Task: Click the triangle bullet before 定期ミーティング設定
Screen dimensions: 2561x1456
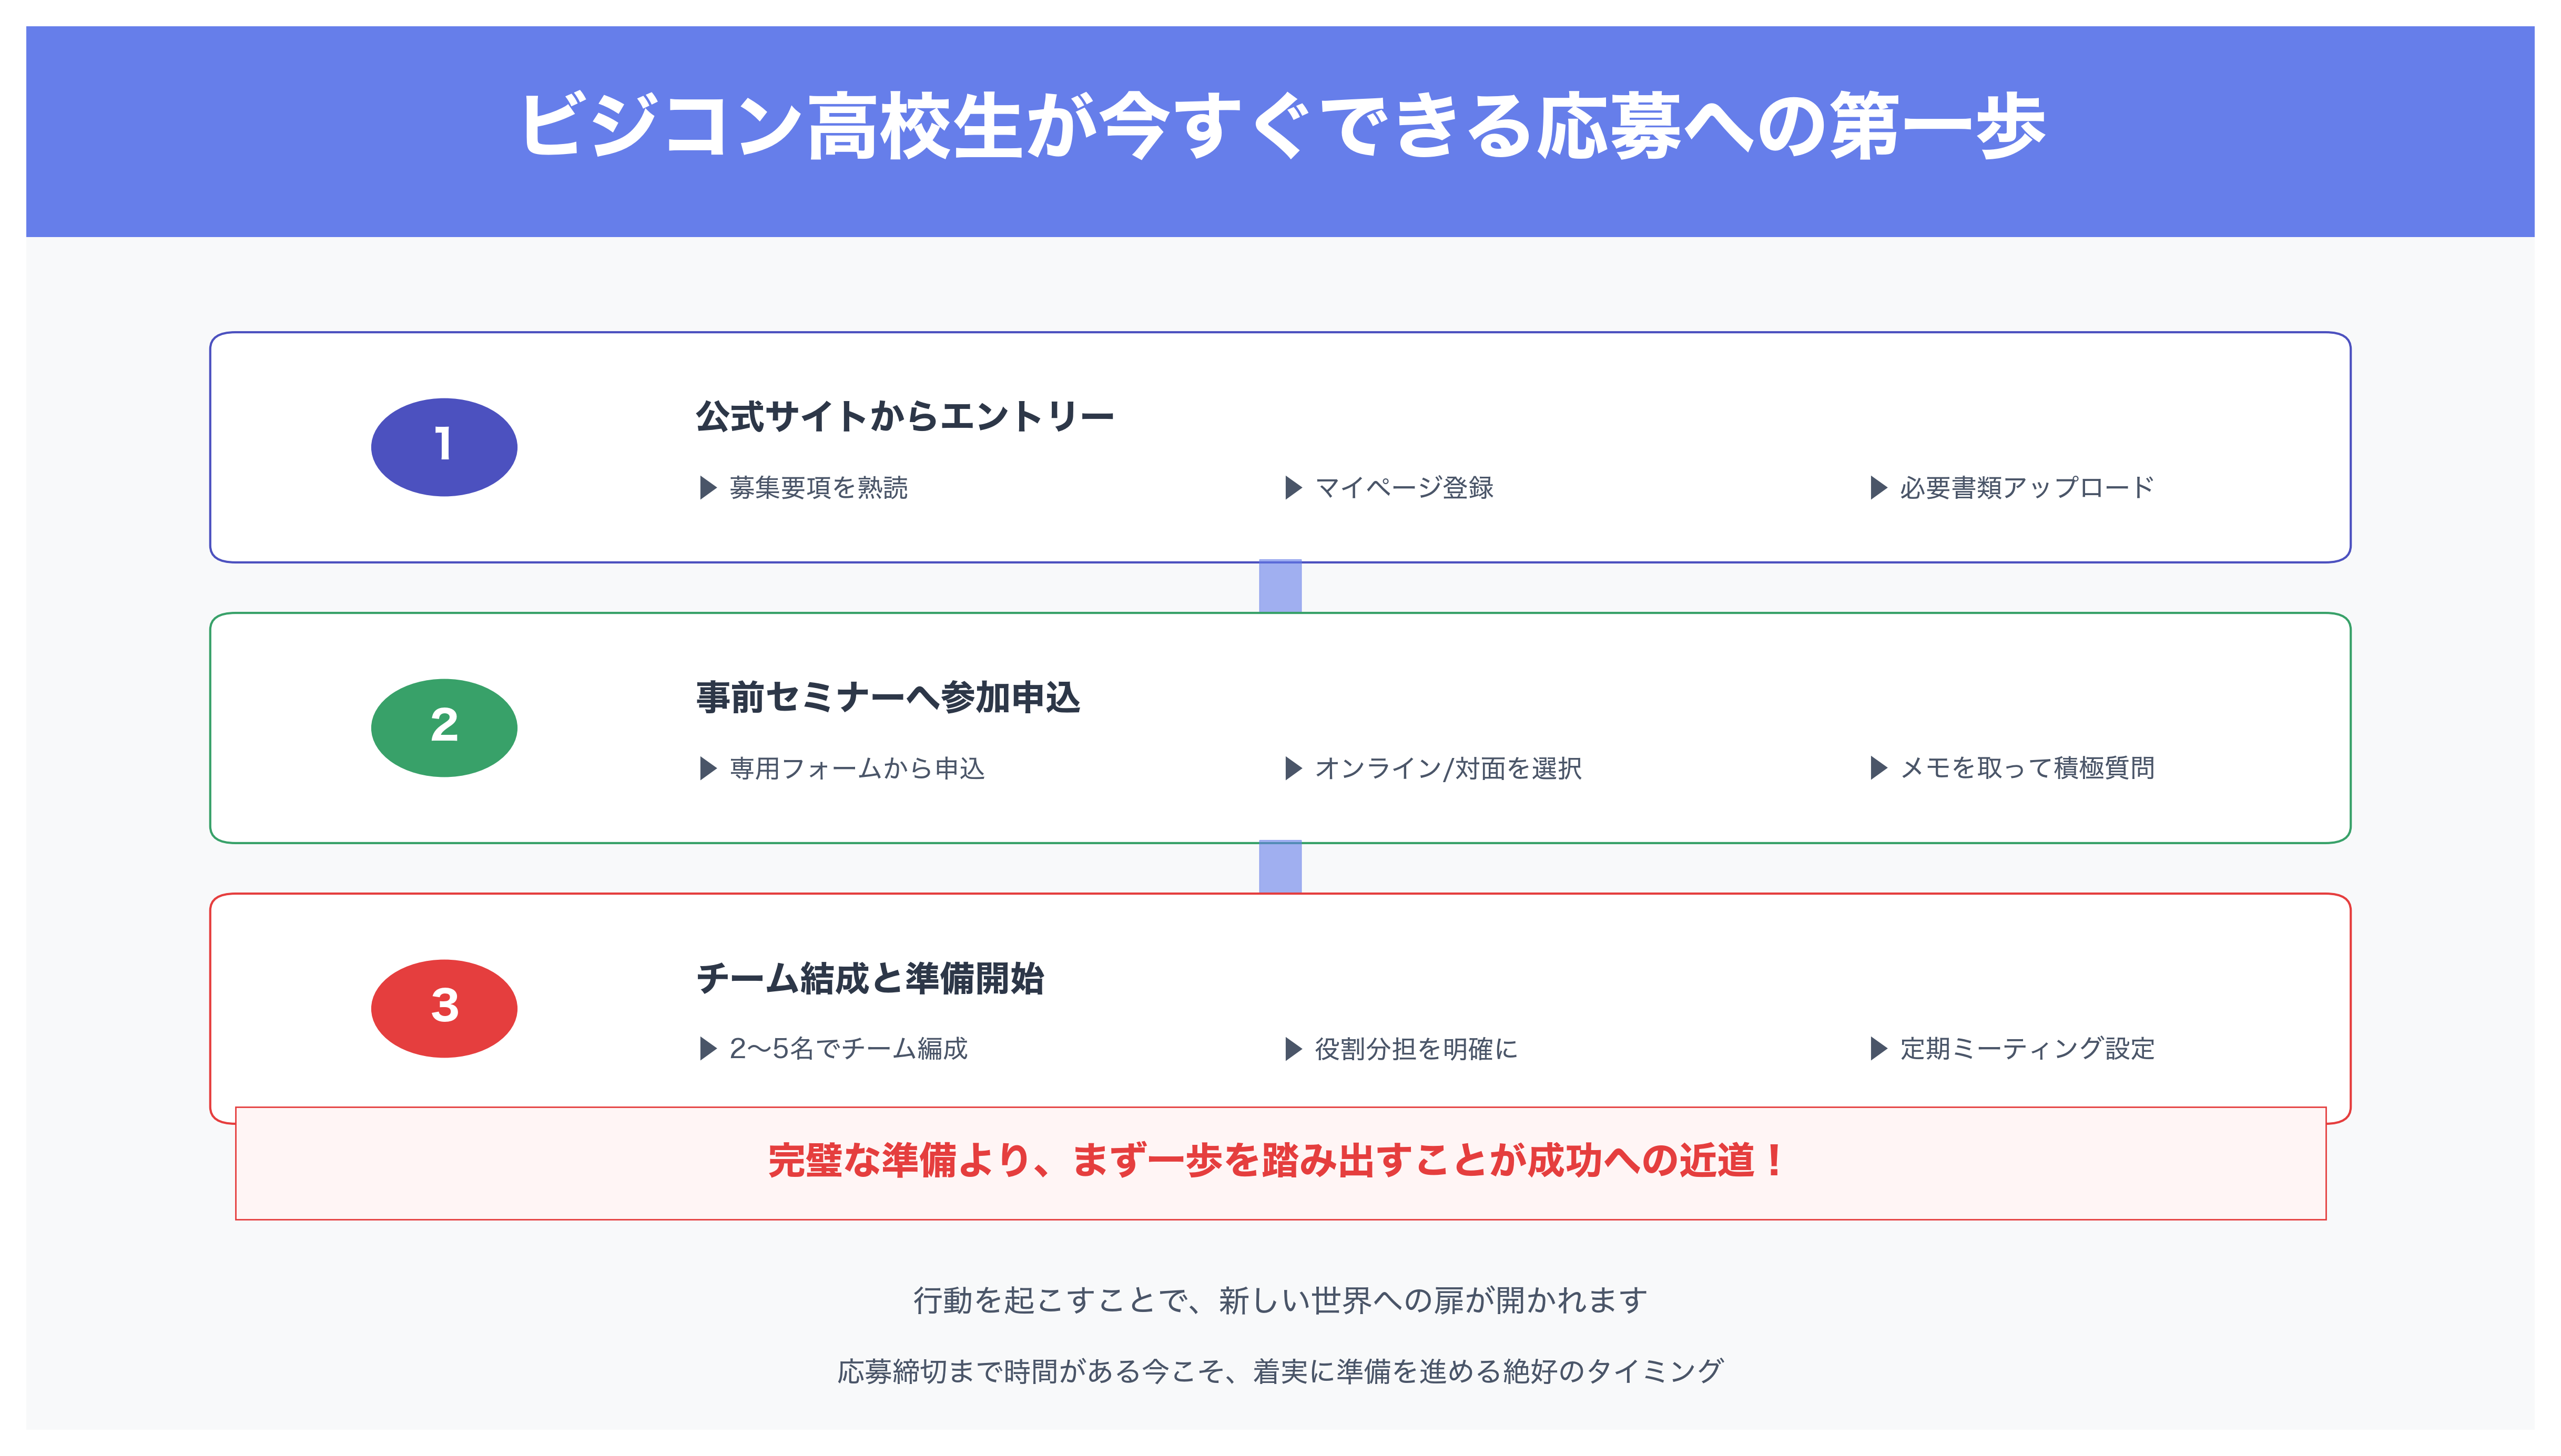Action: 1878,1049
